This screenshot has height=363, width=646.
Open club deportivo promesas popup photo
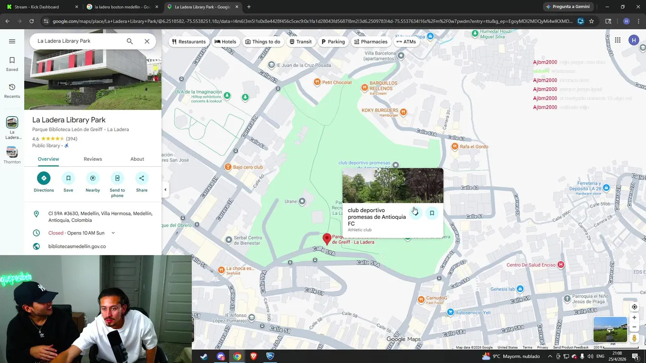(x=393, y=186)
